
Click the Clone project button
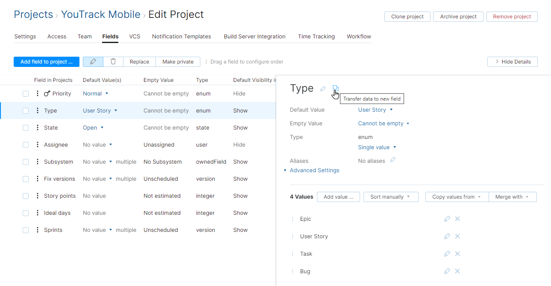pyautogui.click(x=407, y=16)
